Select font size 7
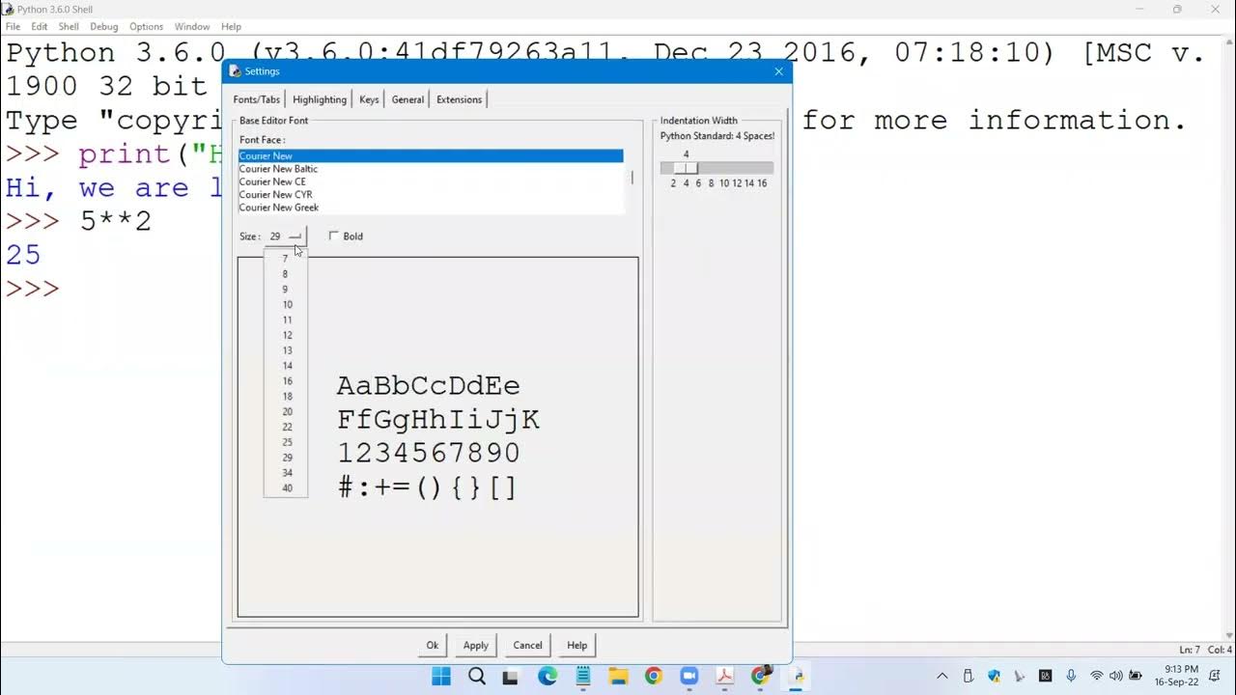Image resolution: width=1236 pixels, height=695 pixels. 286,259
